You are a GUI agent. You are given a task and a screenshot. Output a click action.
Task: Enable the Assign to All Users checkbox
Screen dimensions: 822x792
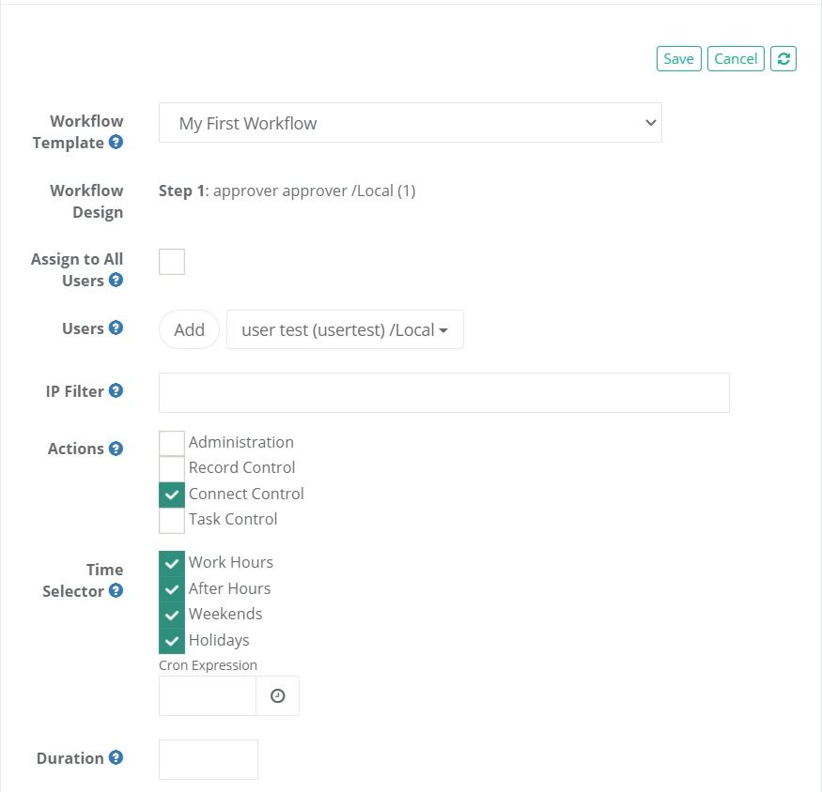tap(172, 262)
